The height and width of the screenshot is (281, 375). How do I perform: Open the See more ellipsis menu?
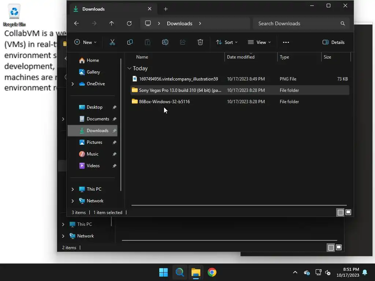click(x=286, y=42)
